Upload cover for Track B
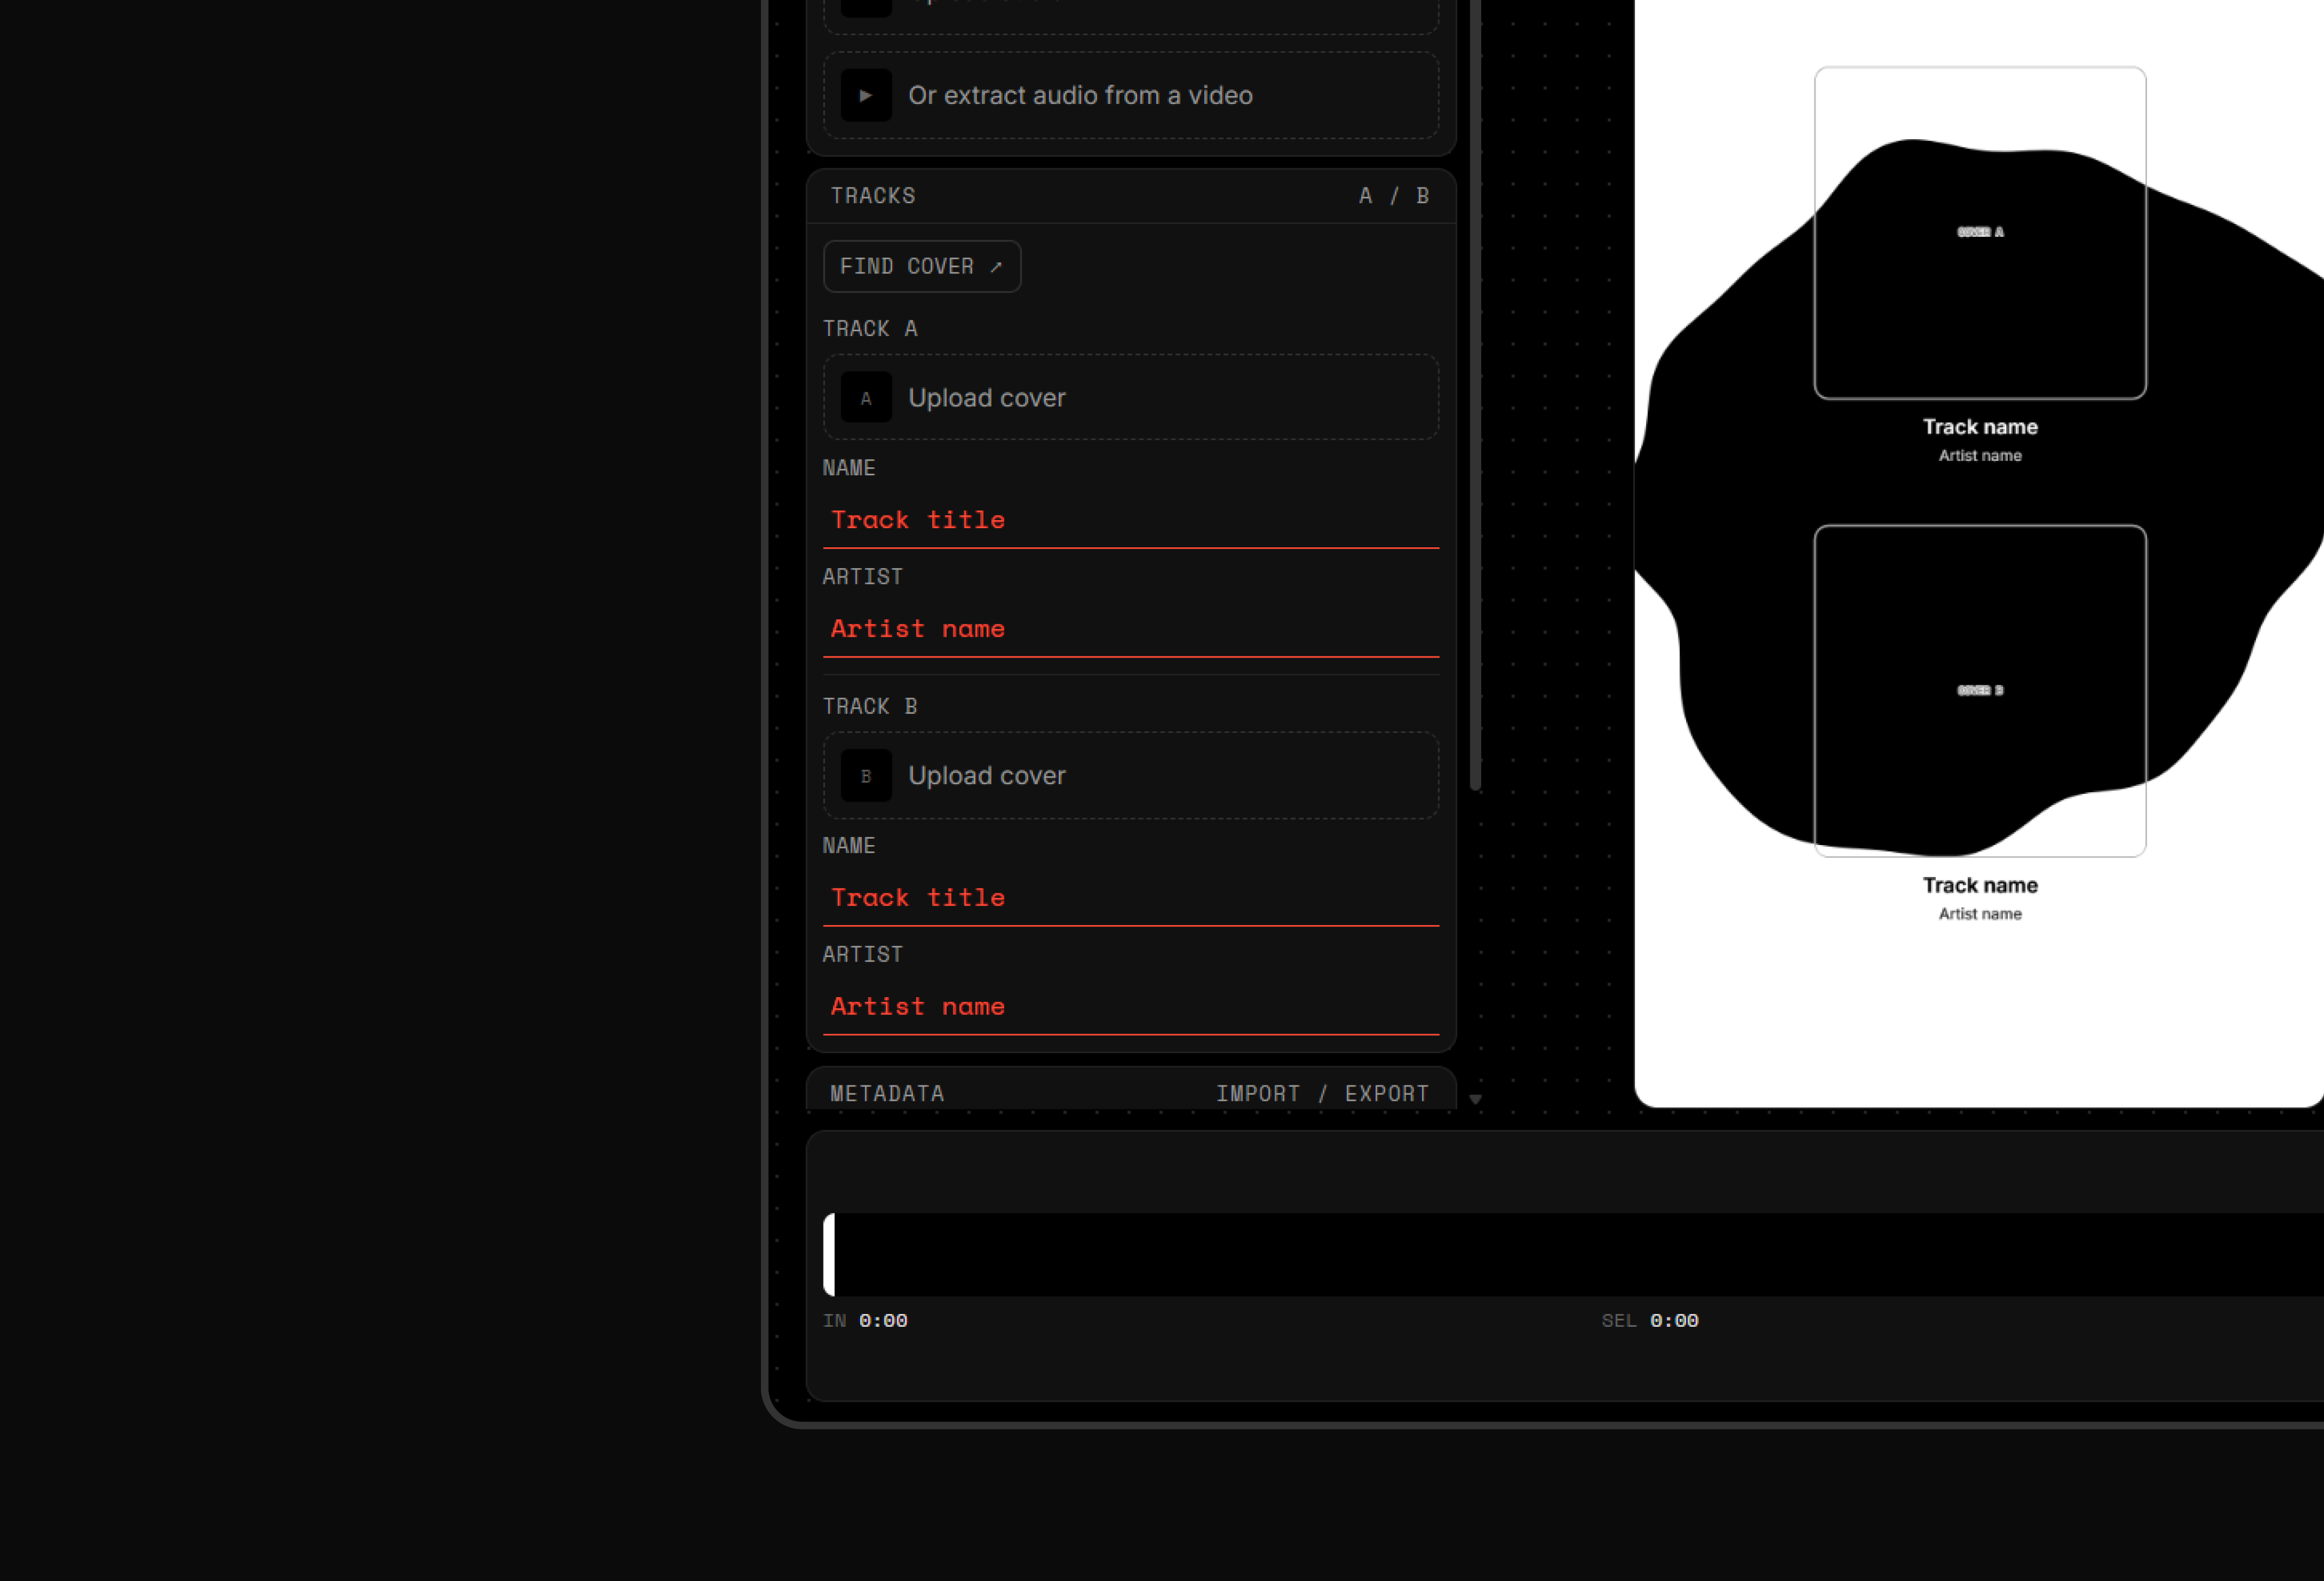The image size is (2324, 1581). (x=1131, y=776)
